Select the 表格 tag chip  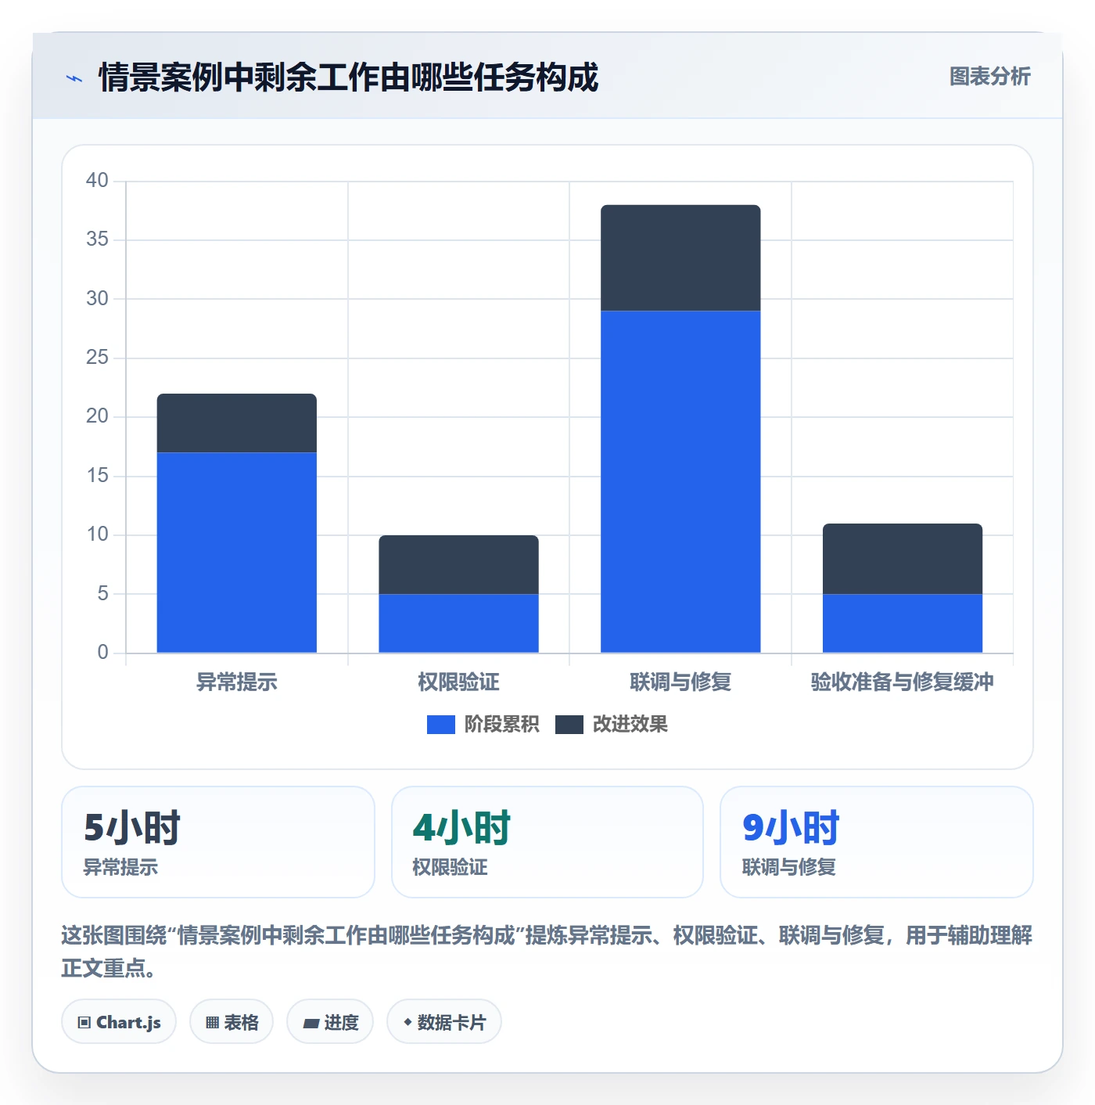click(232, 1022)
